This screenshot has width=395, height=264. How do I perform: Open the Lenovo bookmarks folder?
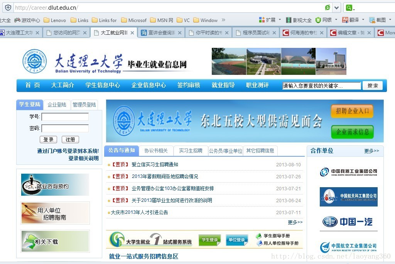(55, 20)
